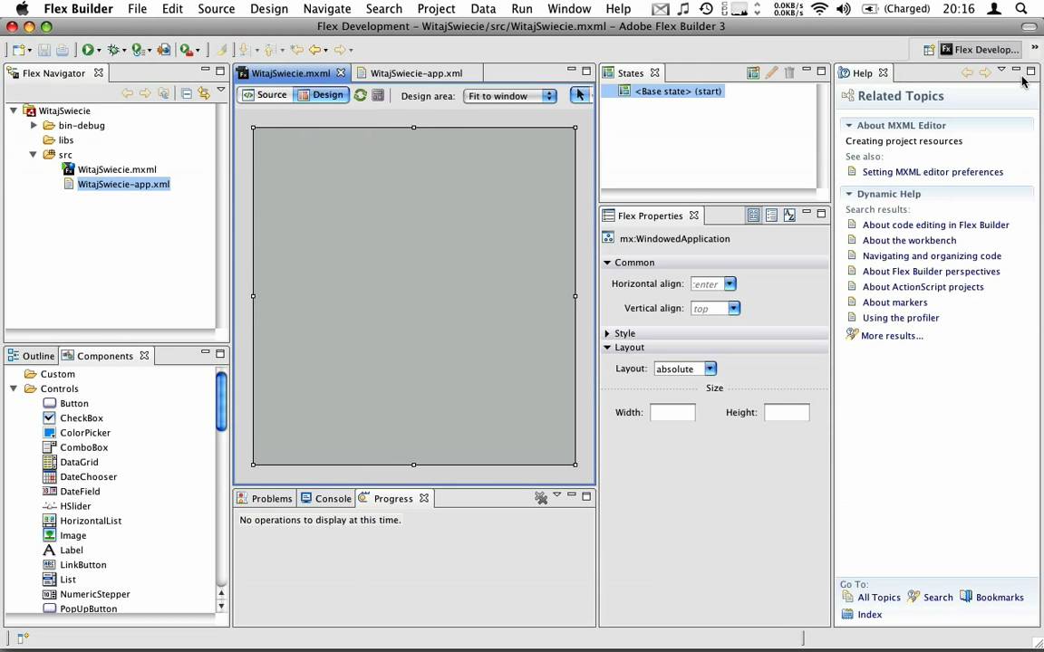This screenshot has width=1044, height=652.
Task: Collapse About MXML Editor help section
Action: click(x=849, y=125)
